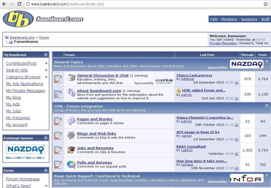Click the Forum breadcrumb link
Image resolution: width=271 pixels, height=188 pixels.
(44, 37)
